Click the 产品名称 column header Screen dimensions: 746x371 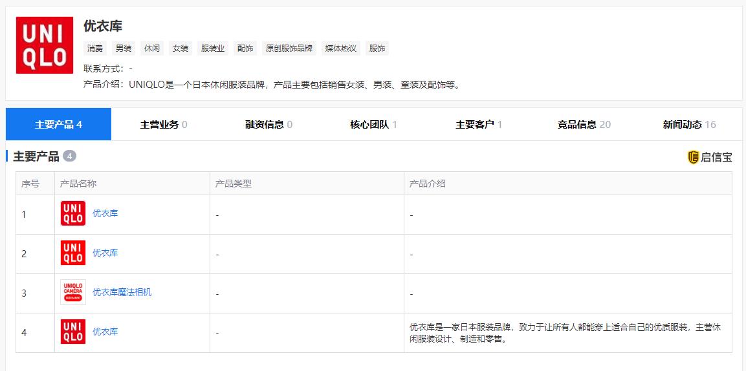pos(78,184)
